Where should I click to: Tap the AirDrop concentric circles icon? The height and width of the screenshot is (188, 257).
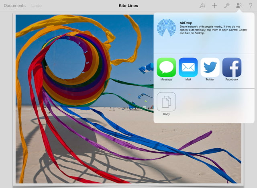click(x=166, y=27)
